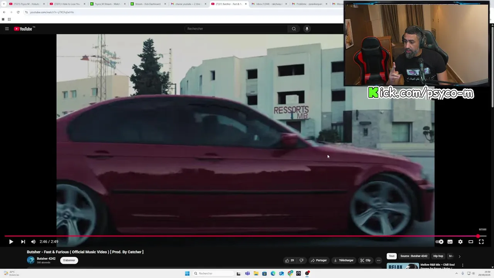Dislike the video
The height and width of the screenshot is (278, 494).
tap(301, 260)
